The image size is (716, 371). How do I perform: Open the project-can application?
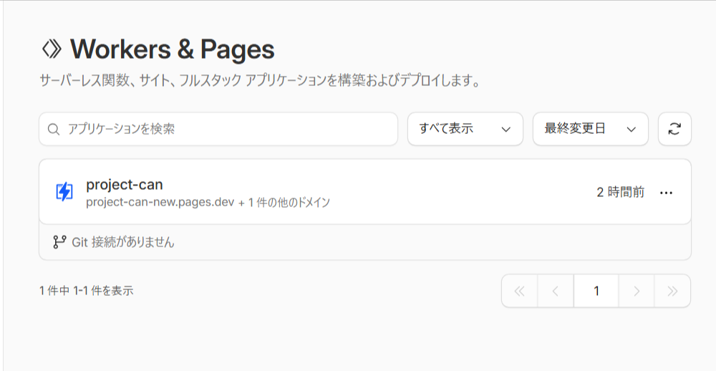coord(124,185)
